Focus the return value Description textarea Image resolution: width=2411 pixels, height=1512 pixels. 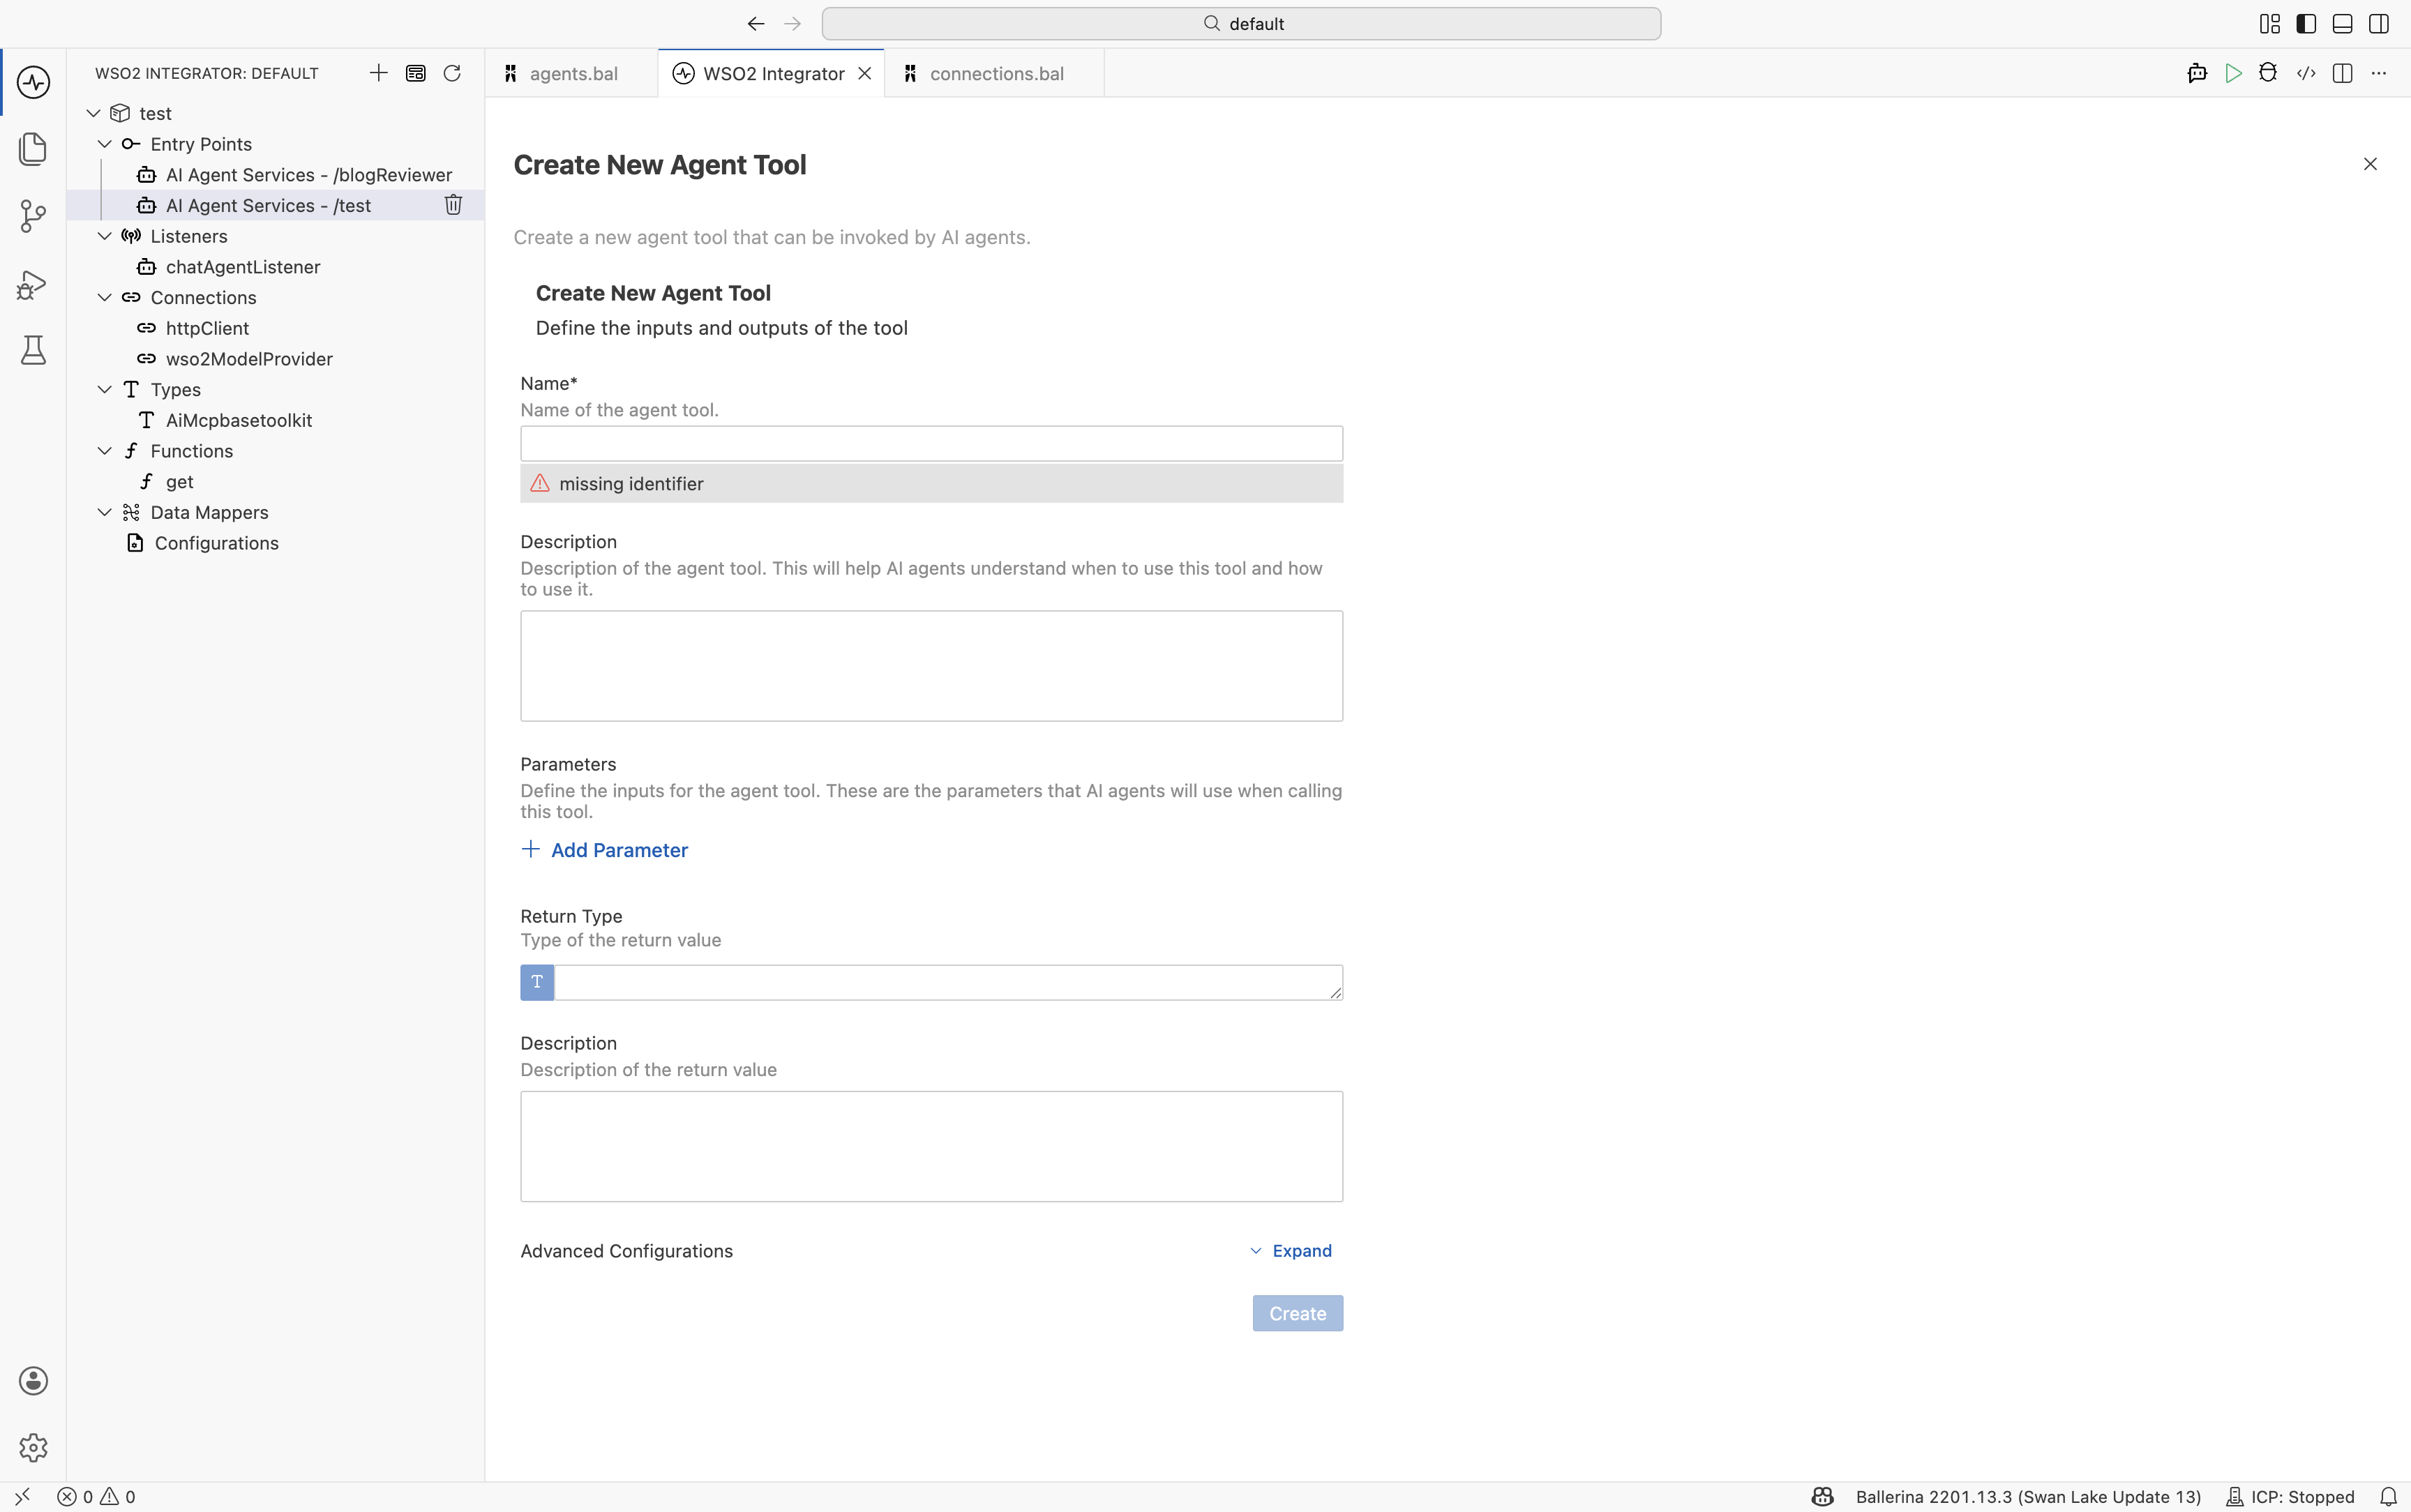tap(931, 1146)
